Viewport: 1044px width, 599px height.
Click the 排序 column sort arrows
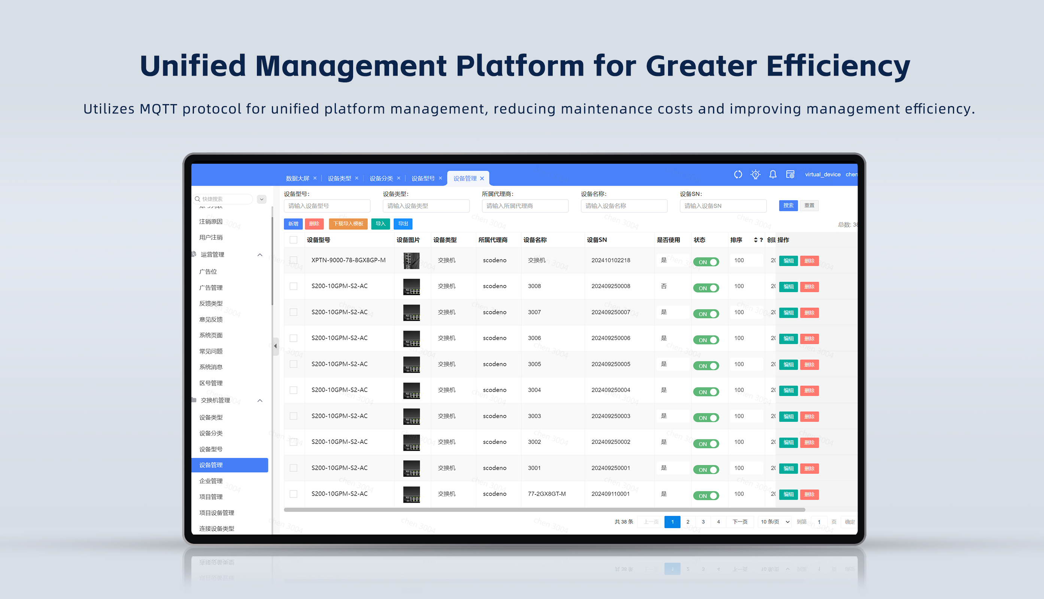point(755,240)
